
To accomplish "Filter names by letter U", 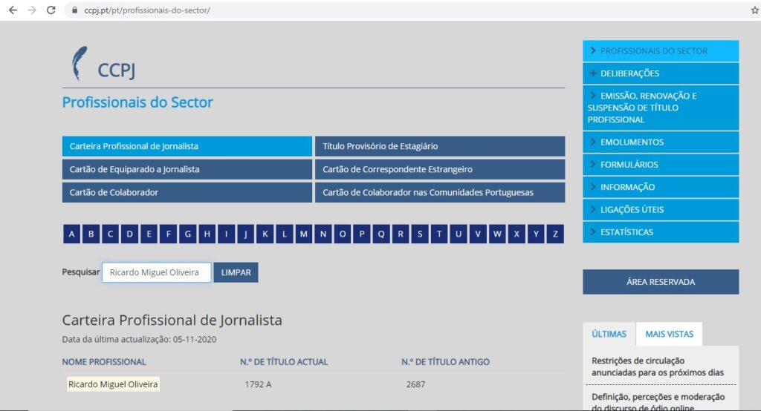I will pos(459,234).
